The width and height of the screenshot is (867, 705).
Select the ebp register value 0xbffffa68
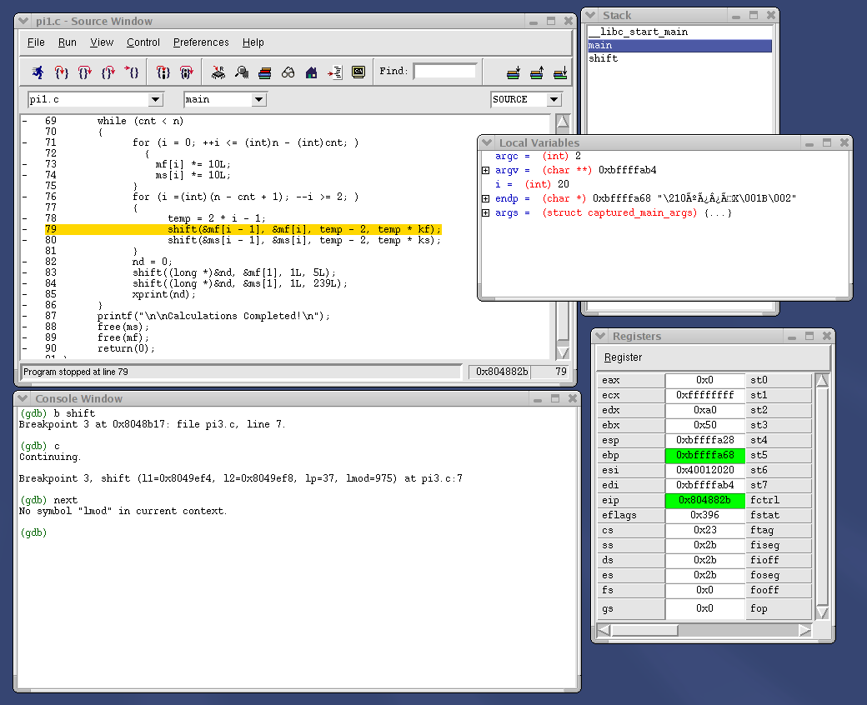click(x=705, y=455)
